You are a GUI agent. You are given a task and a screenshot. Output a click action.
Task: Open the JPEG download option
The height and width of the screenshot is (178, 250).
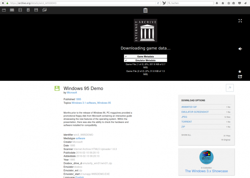point(184,117)
